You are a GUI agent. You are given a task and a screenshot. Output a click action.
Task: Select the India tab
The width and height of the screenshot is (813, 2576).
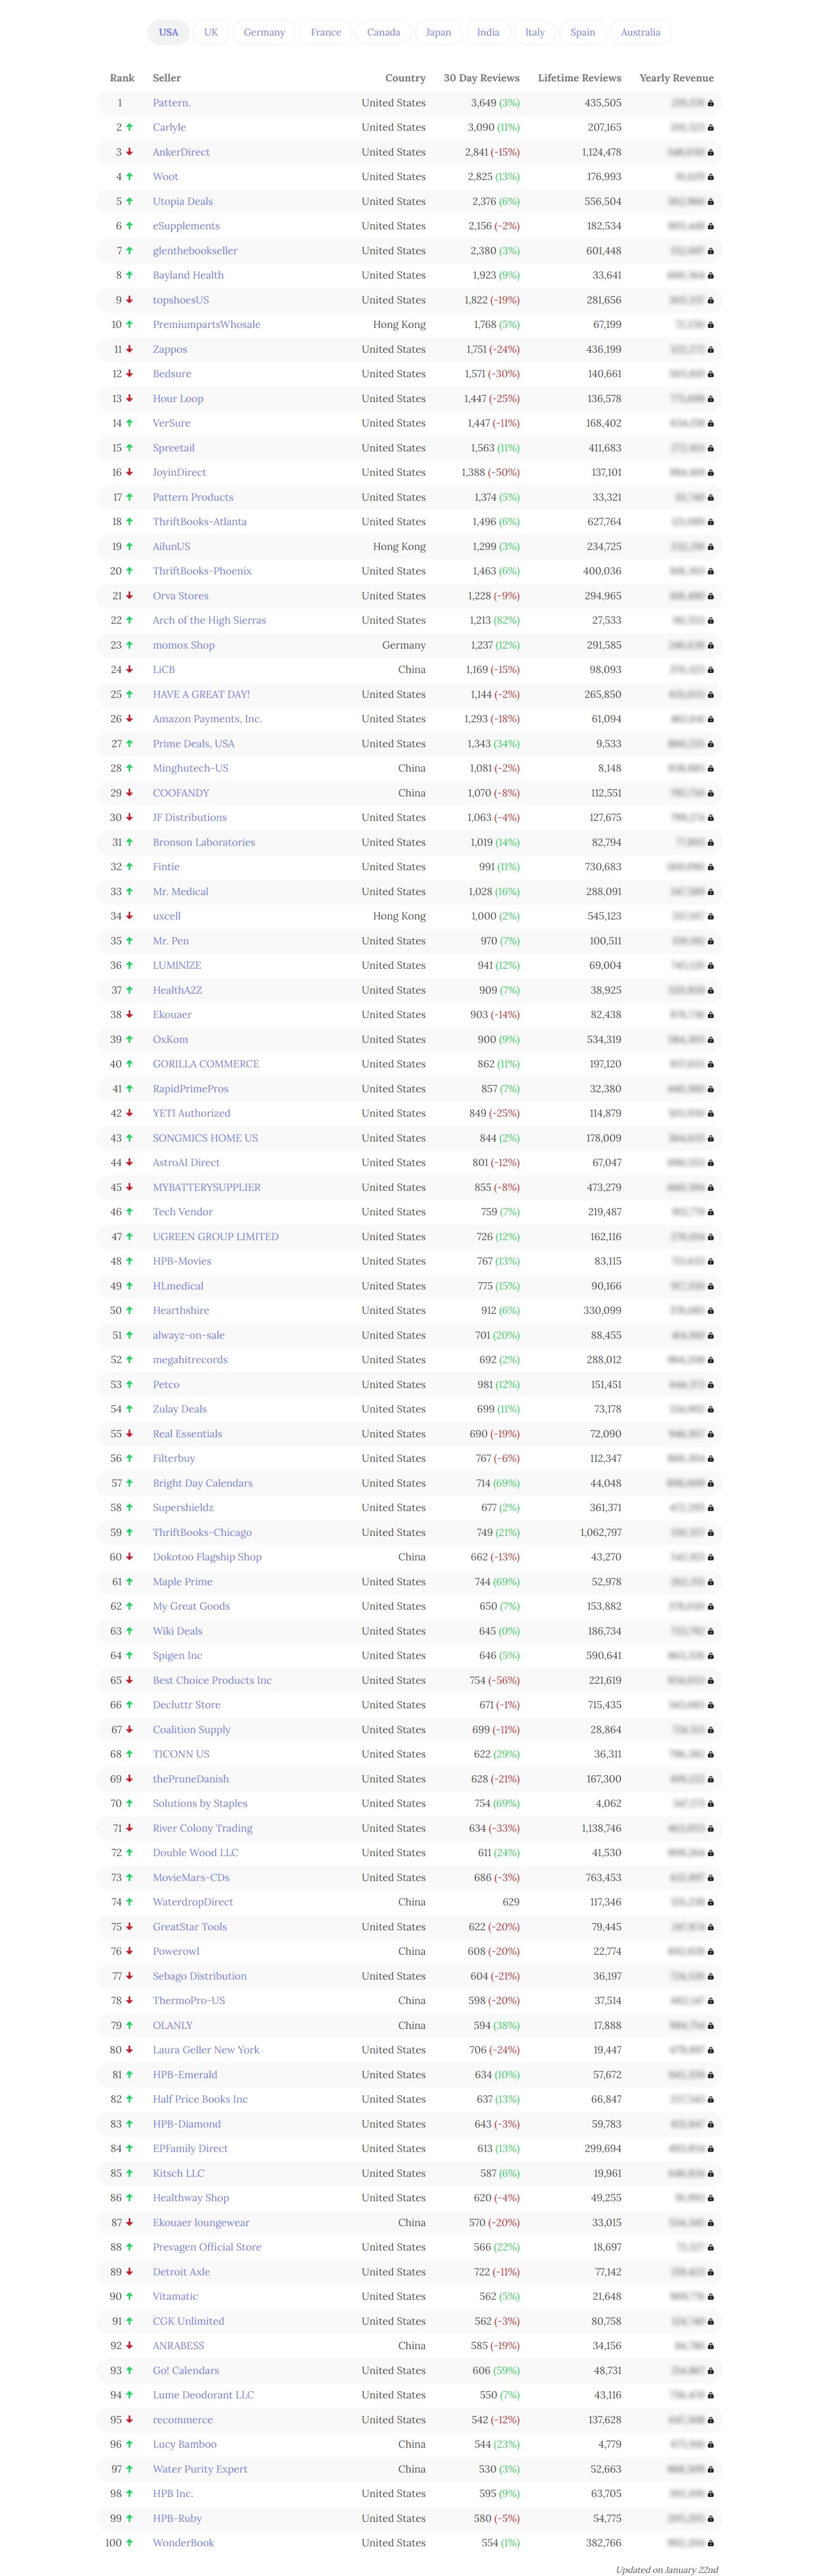[x=488, y=32]
